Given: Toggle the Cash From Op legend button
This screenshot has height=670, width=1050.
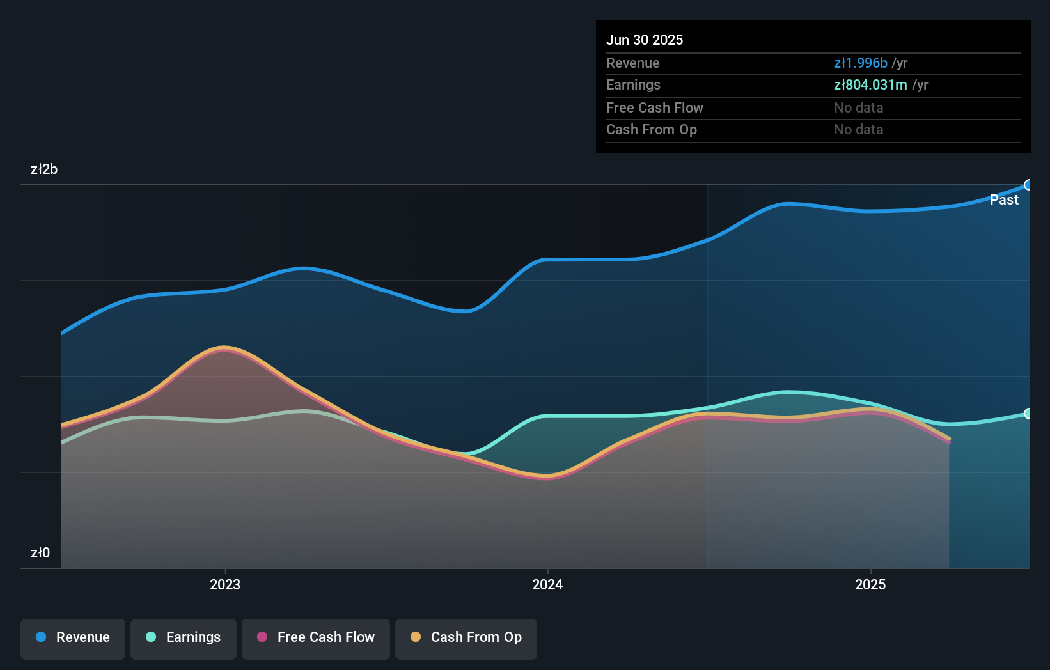Looking at the screenshot, I should (x=466, y=639).
